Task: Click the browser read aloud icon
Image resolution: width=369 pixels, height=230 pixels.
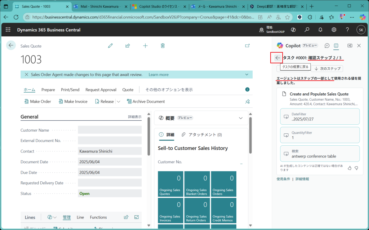Action: 270,17
